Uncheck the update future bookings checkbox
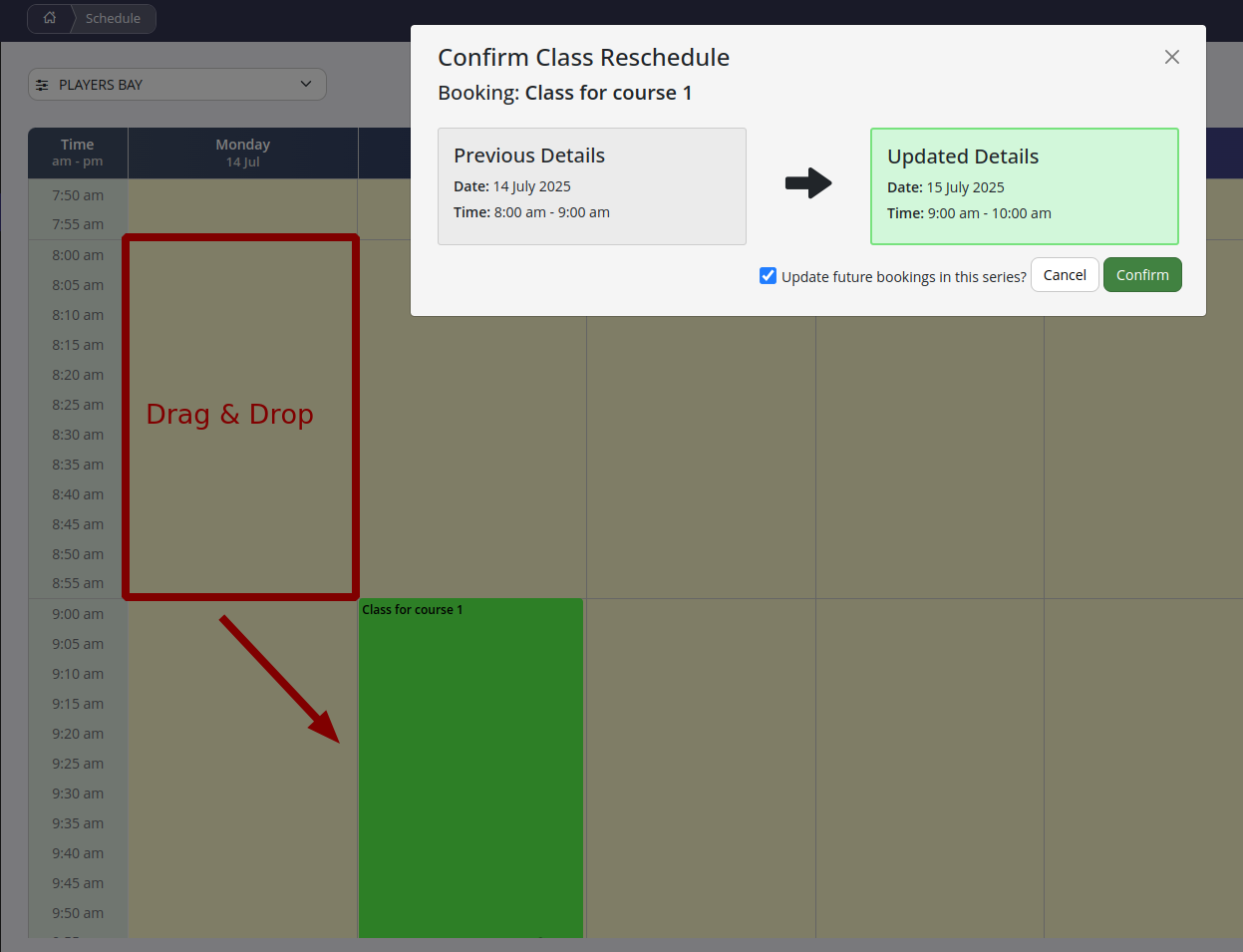 (x=768, y=276)
